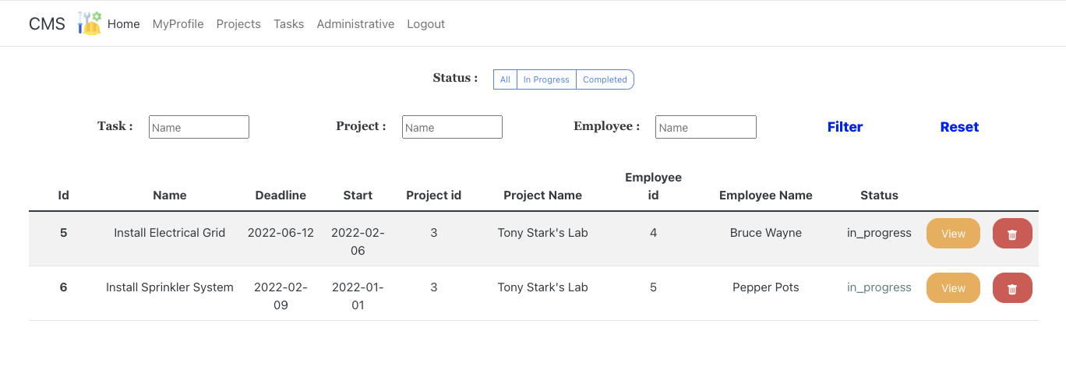Open the Tasks menu item
The image size is (1066, 391).
tap(288, 24)
